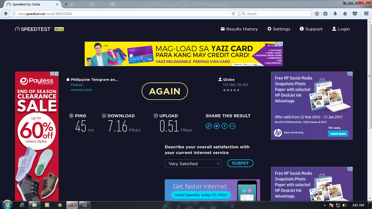
Task: Click the 7.16 Mbps download result
Action: (x=124, y=126)
